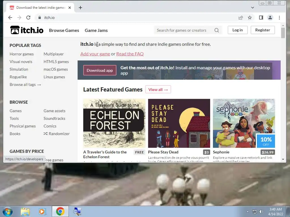Screen dimensions: 290x217
Task: Show hidden tray icons
Action: click(248, 212)
